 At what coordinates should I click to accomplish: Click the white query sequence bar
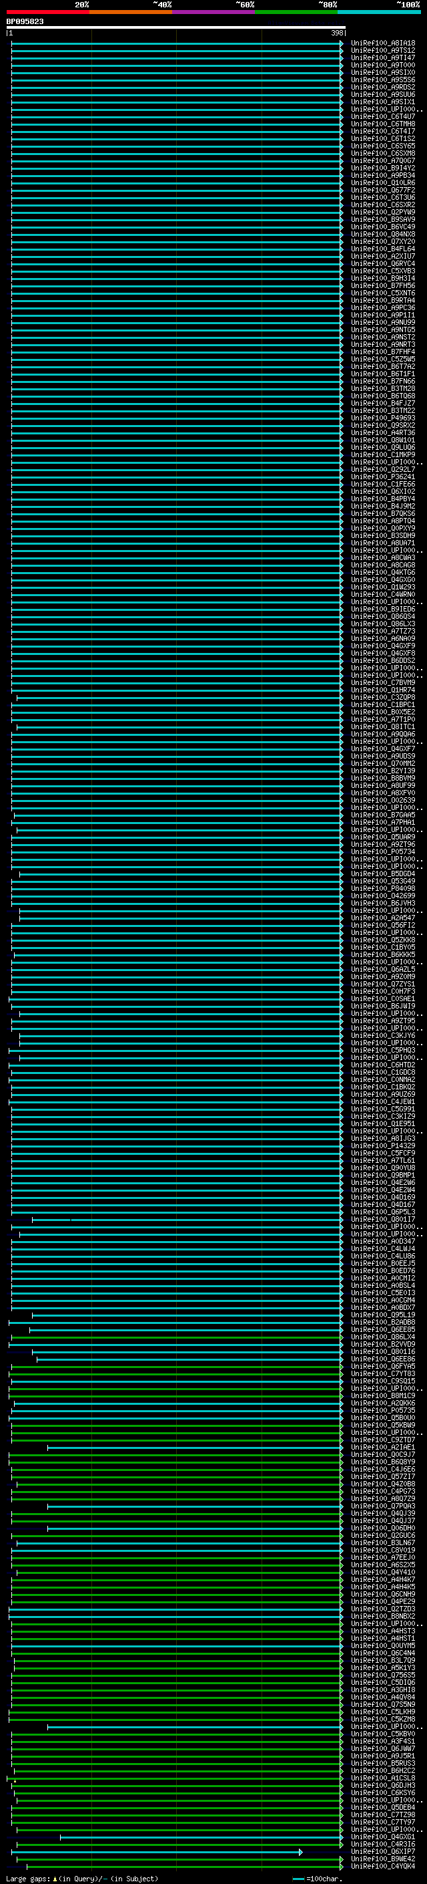[x=176, y=27]
